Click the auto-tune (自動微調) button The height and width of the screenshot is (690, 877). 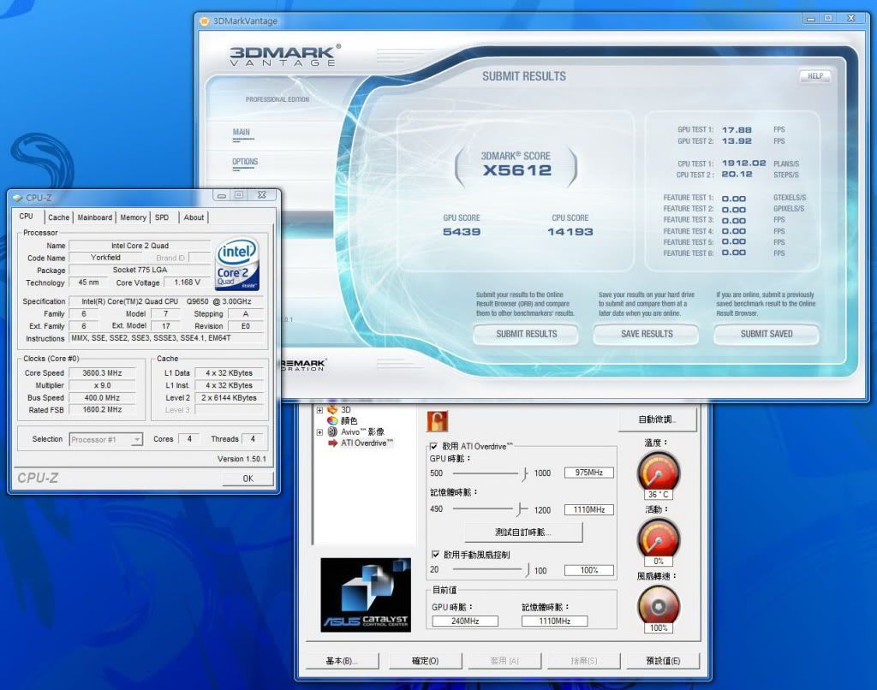[658, 419]
